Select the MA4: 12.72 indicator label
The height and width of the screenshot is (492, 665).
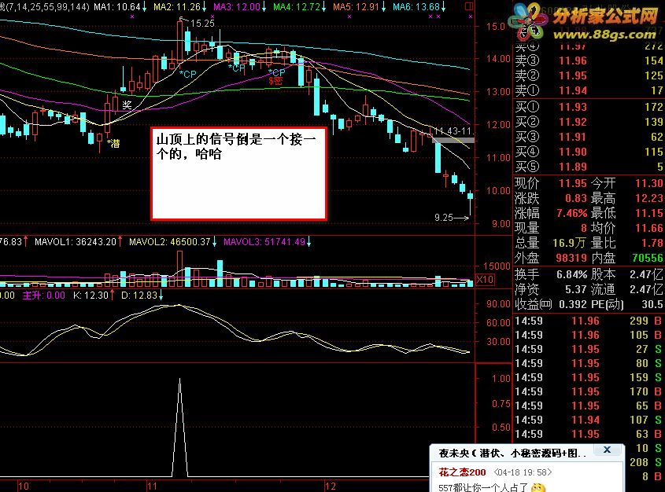(x=299, y=7)
